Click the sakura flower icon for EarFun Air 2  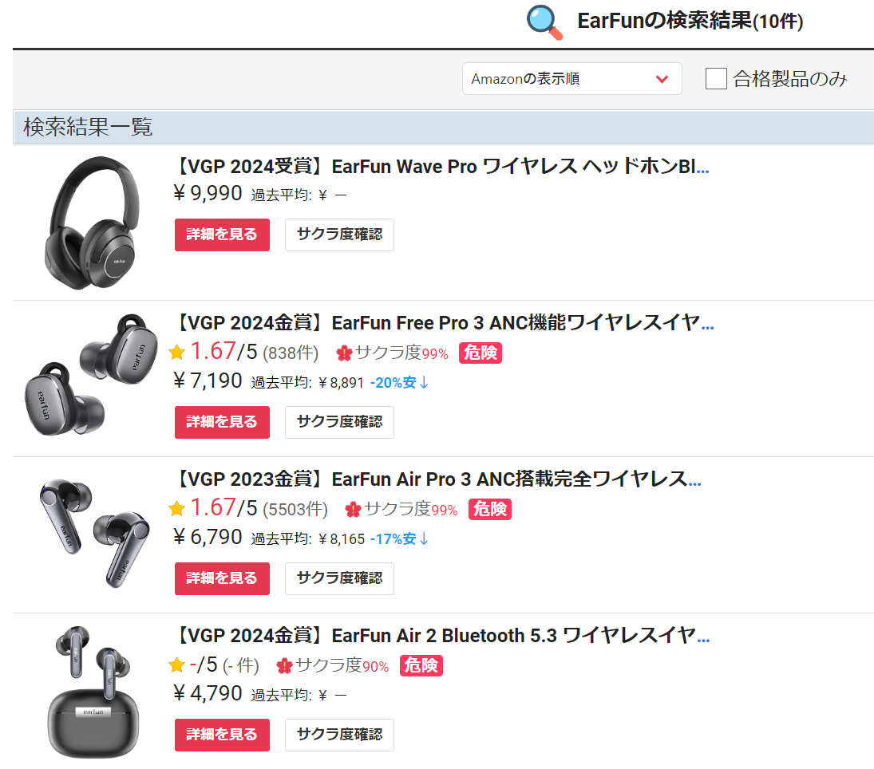285,665
